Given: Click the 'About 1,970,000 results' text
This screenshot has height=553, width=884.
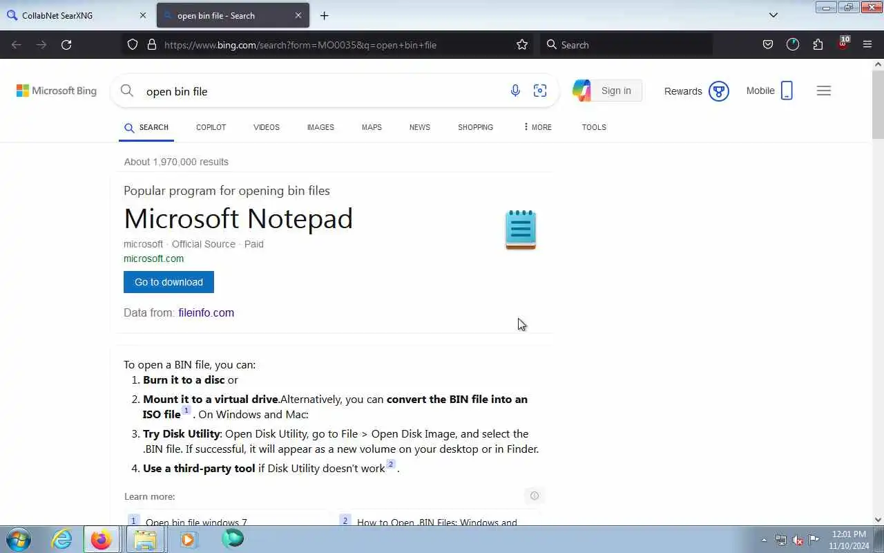Looking at the screenshot, I should (176, 162).
